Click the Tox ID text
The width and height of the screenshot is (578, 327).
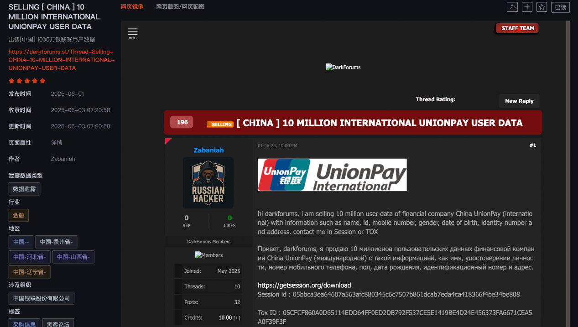395,317
